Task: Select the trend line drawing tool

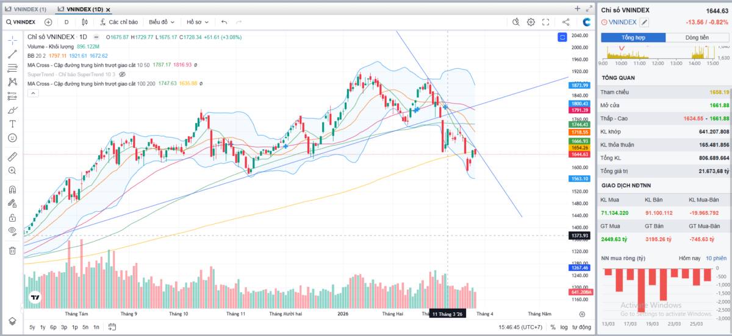Action: pyautogui.click(x=12, y=54)
